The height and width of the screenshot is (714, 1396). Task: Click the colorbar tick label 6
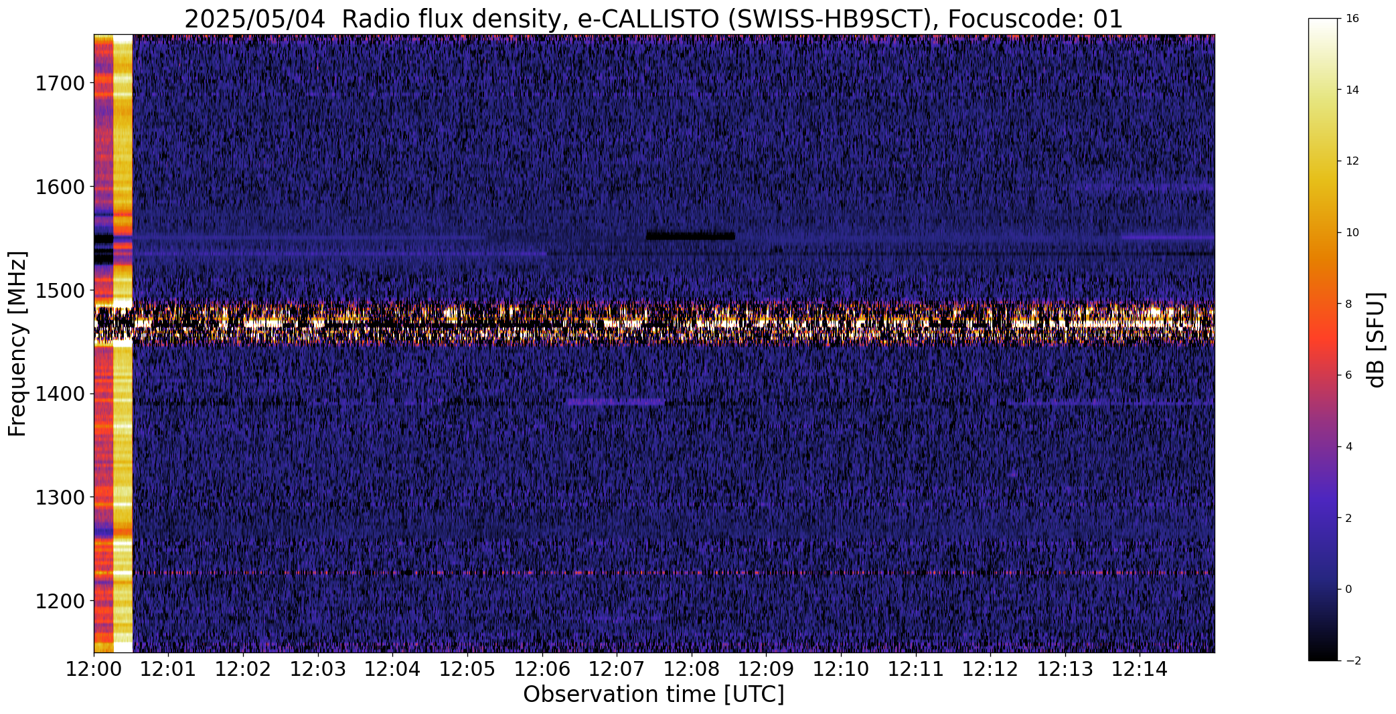pyautogui.click(x=1349, y=375)
